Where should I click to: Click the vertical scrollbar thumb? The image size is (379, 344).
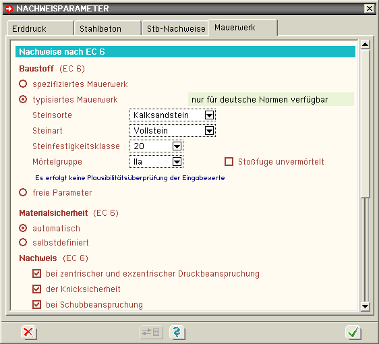tap(365, 123)
